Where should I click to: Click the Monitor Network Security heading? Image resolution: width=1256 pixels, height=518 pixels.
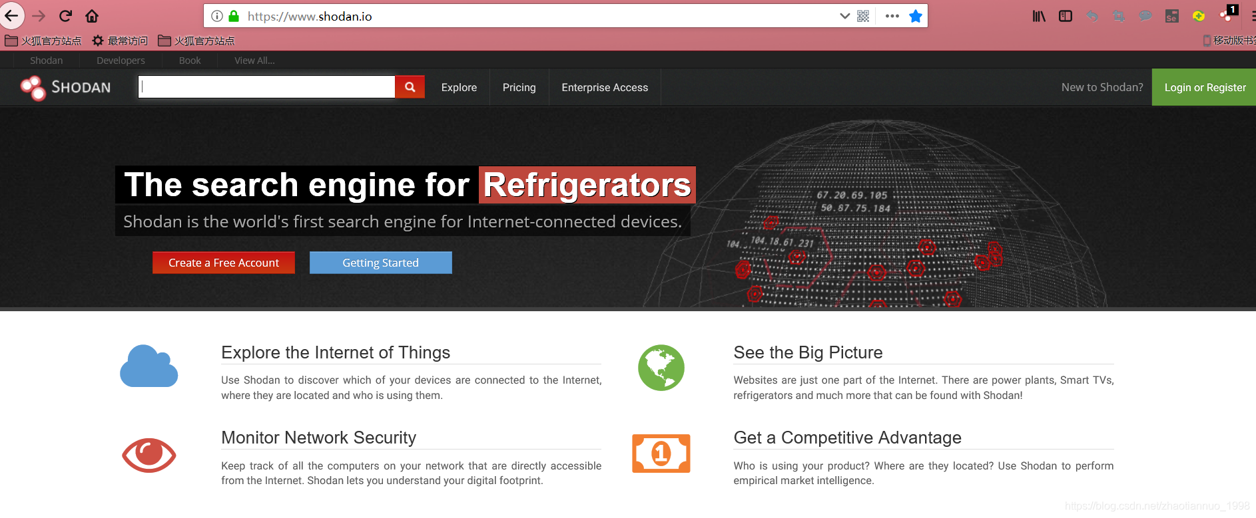(x=318, y=438)
